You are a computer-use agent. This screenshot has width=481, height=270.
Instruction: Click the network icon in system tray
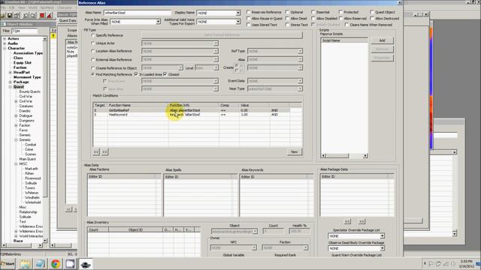coord(446,263)
